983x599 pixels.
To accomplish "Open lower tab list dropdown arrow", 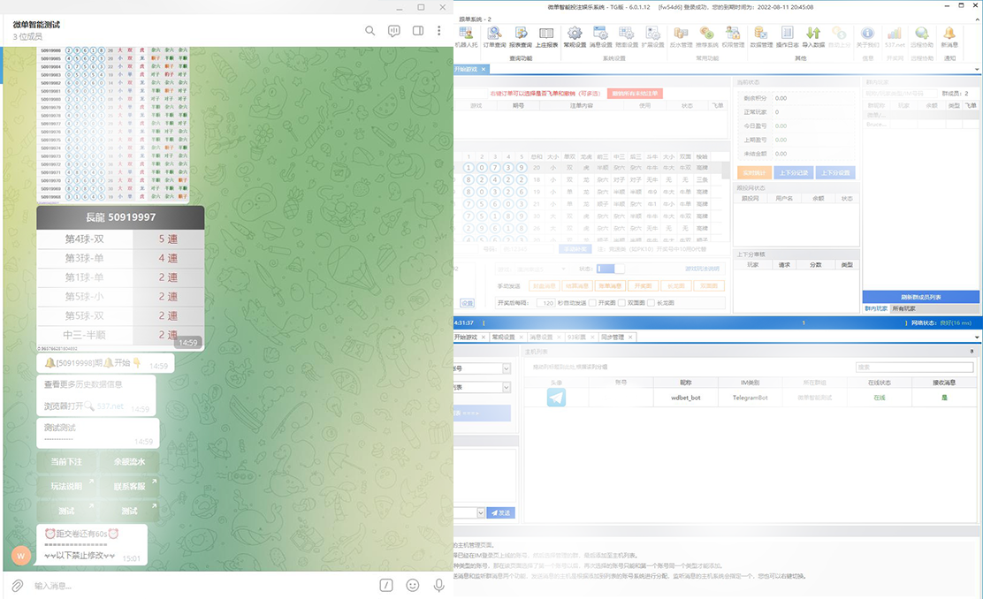I will (x=977, y=337).
